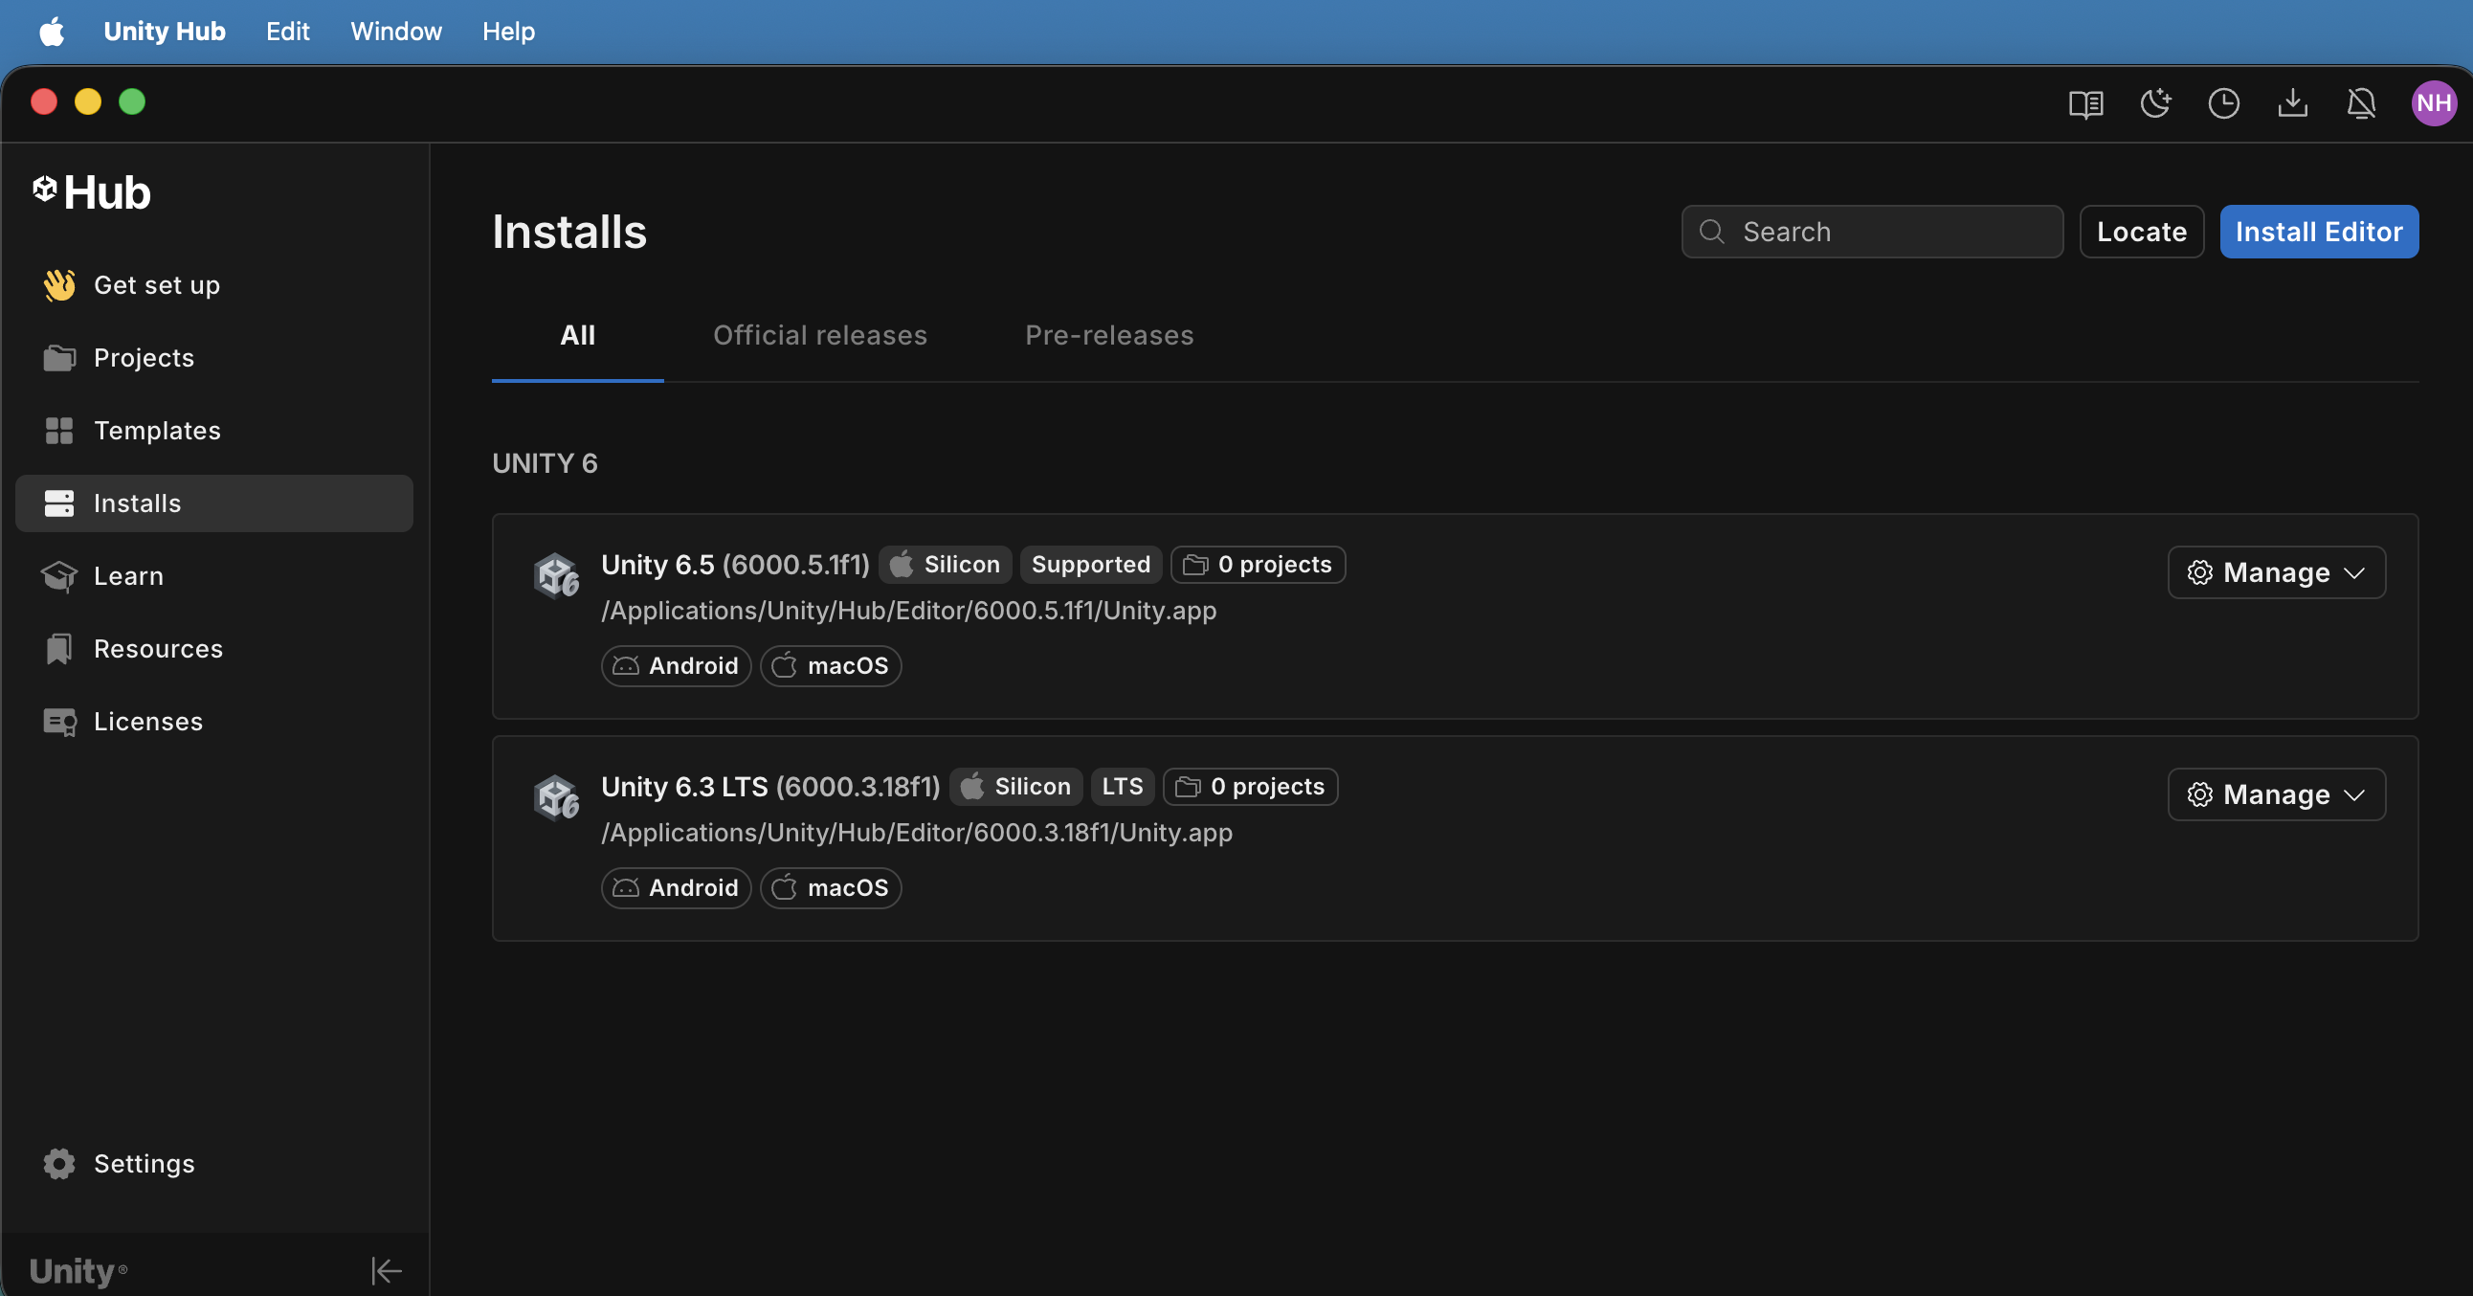
Task: Click Android module tag under Unity 6.5
Action: tap(676, 665)
